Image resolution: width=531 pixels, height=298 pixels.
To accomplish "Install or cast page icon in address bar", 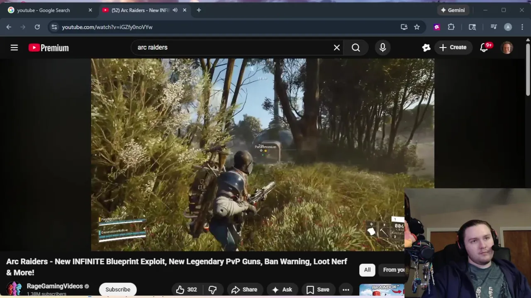I will click(x=404, y=27).
